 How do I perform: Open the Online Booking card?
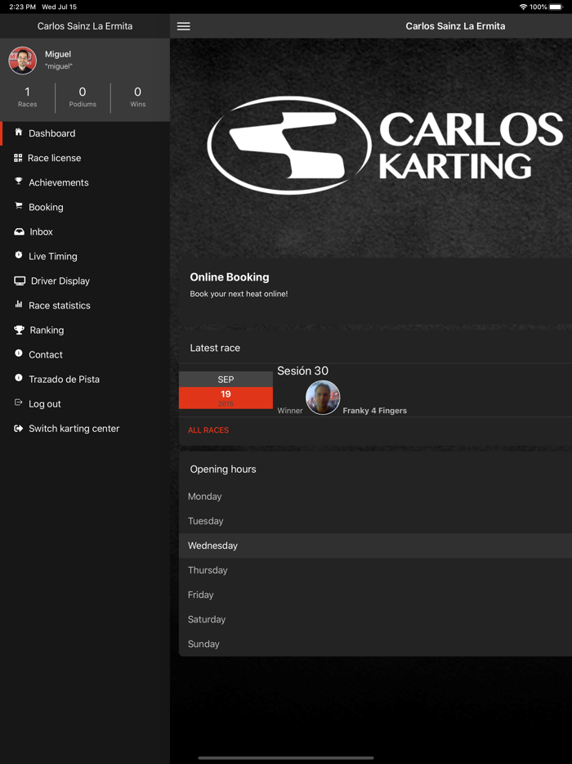pos(375,291)
